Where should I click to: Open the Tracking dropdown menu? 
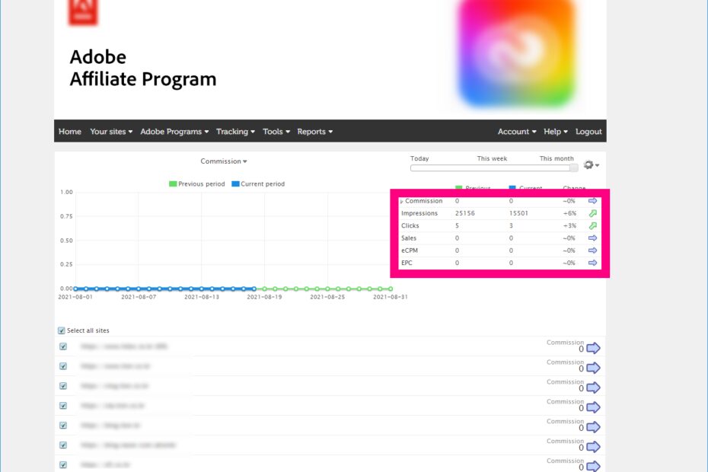click(x=235, y=132)
